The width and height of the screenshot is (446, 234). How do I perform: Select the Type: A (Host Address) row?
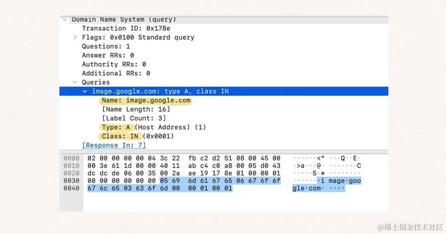pyautogui.click(x=154, y=127)
